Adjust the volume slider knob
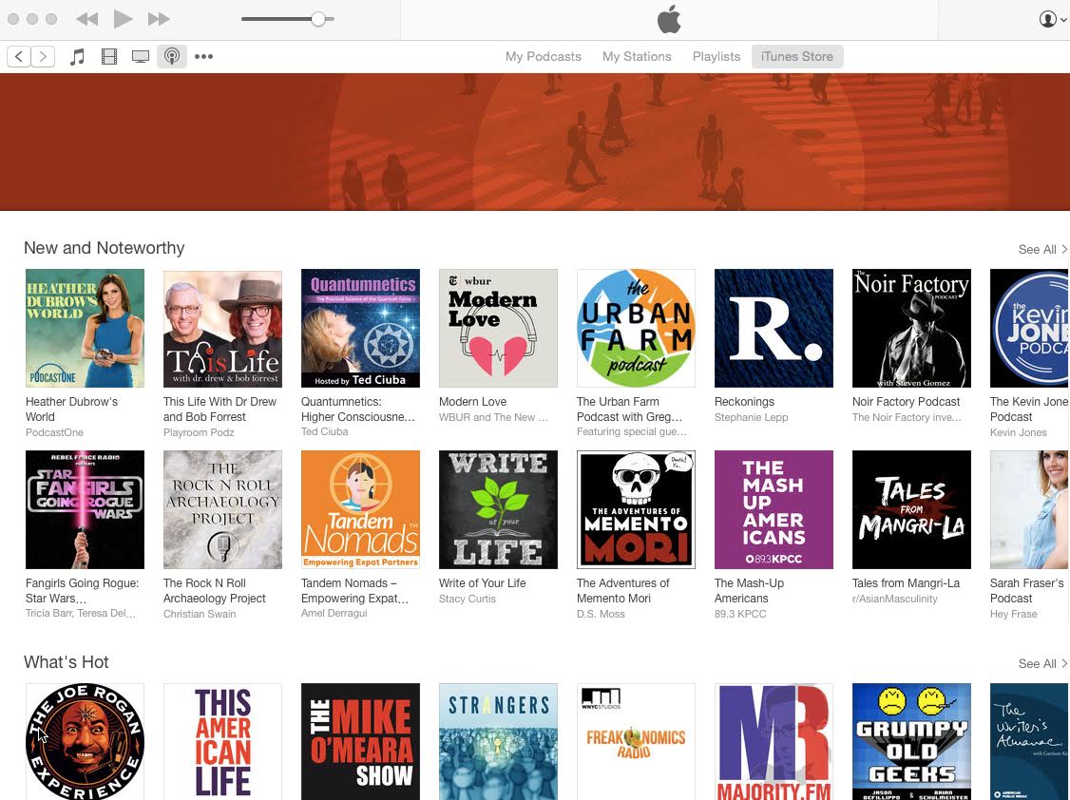Viewport: 1070px width, 800px height. (318, 19)
